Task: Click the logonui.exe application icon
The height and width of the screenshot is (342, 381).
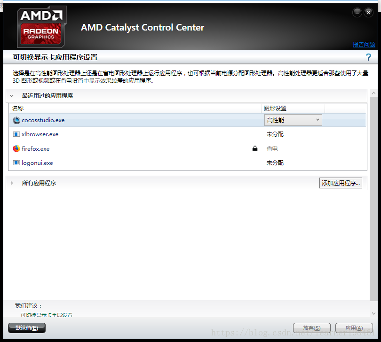Action: 16,163
